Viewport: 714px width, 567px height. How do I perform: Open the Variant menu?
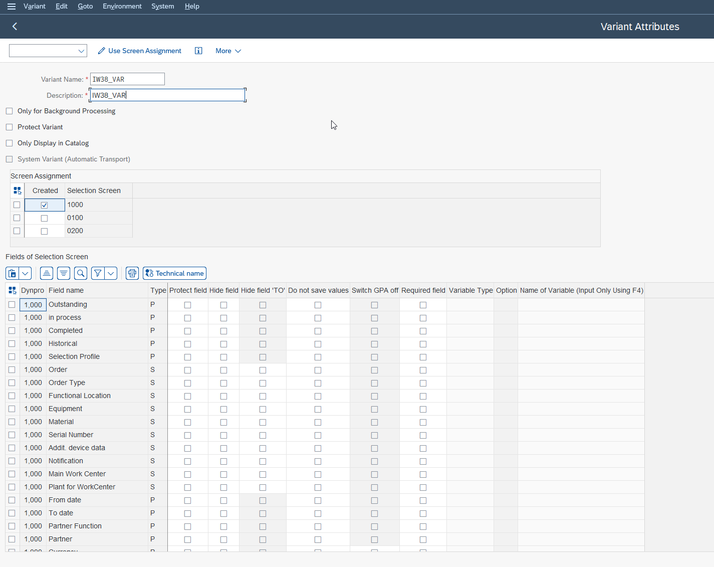click(x=35, y=7)
